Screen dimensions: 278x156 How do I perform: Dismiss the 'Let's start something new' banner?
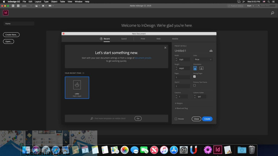(x=165, y=48)
